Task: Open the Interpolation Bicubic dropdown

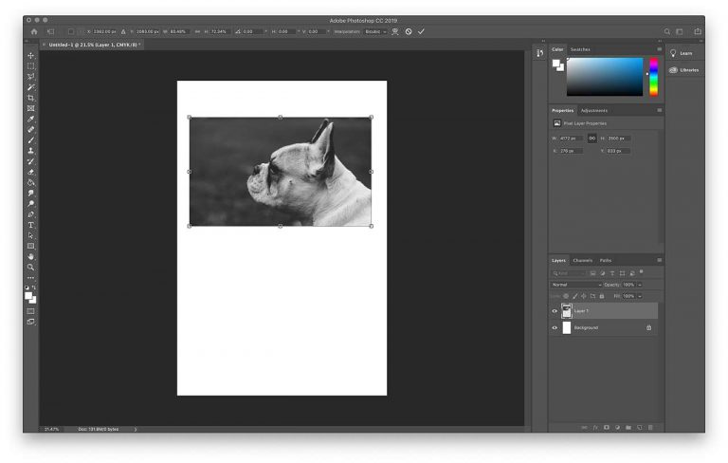Action: coord(375,31)
